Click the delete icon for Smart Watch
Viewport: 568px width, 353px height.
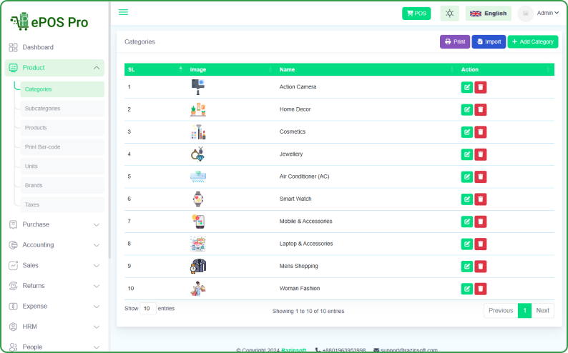[481, 199]
